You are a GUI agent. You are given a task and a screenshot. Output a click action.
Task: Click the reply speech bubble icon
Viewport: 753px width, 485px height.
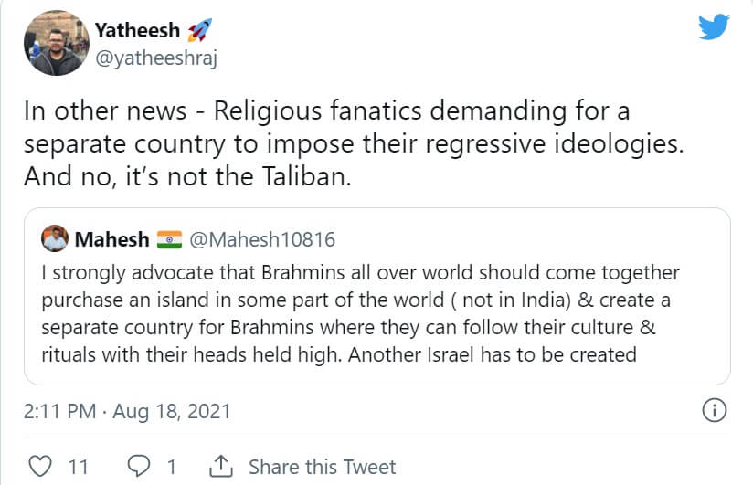point(139,467)
